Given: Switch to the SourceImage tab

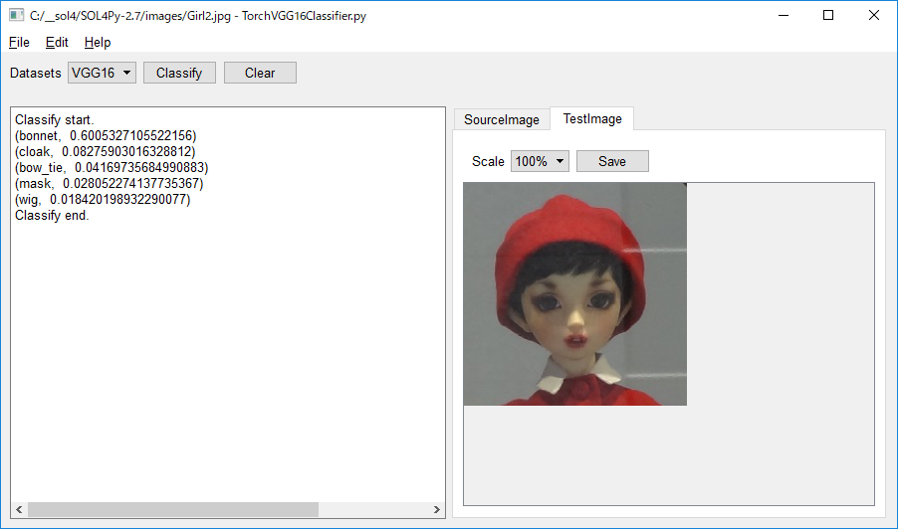Looking at the screenshot, I should coord(502,119).
